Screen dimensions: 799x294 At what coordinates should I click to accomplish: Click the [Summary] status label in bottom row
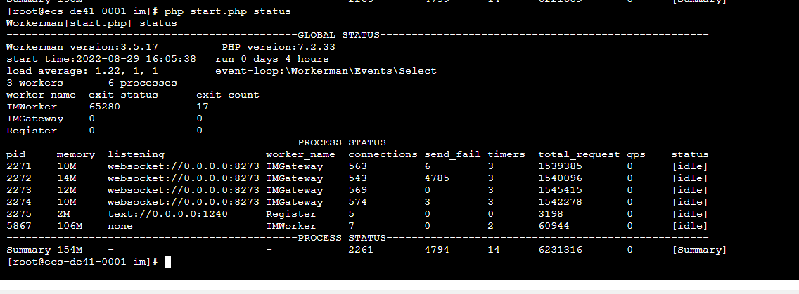[x=699, y=250]
